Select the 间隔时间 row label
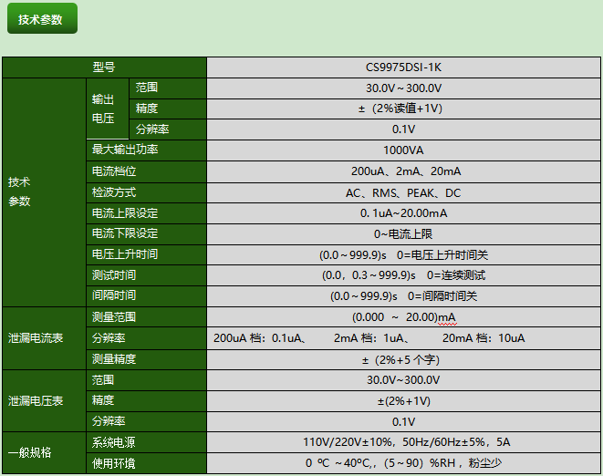This screenshot has height=476, width=603. coord(114,295)
